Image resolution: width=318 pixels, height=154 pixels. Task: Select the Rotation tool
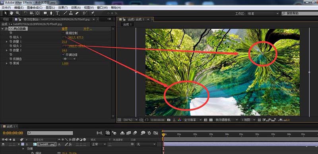25,13
